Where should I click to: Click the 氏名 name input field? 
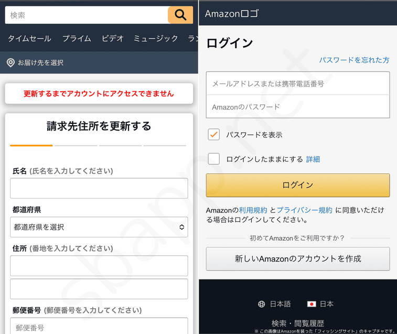click(x=99, y=188)
